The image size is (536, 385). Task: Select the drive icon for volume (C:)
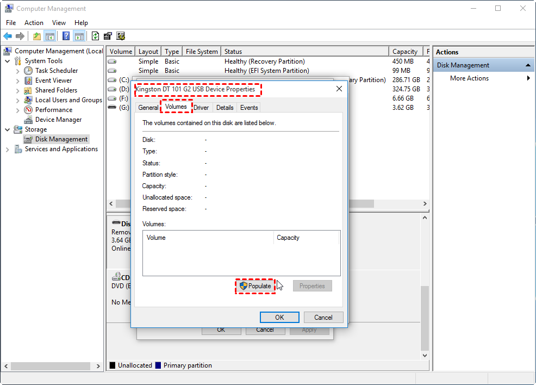[x=112, y=80]
